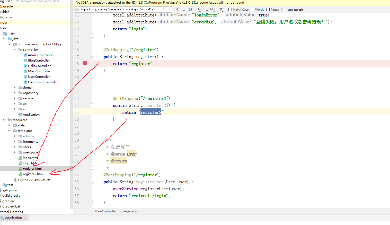Expand the util package
Image resolution: width=390 pixels, height=225 pixels.
[14, 104]
